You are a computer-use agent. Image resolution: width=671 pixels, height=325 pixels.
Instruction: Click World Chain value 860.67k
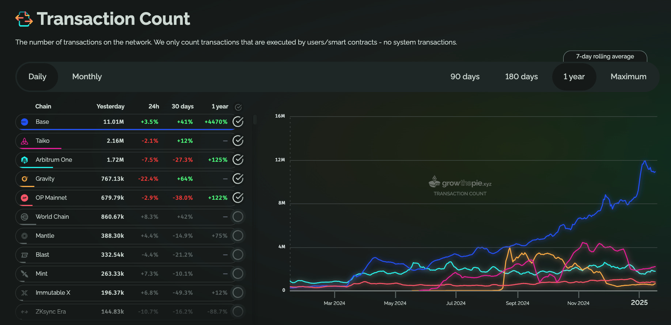113,217
